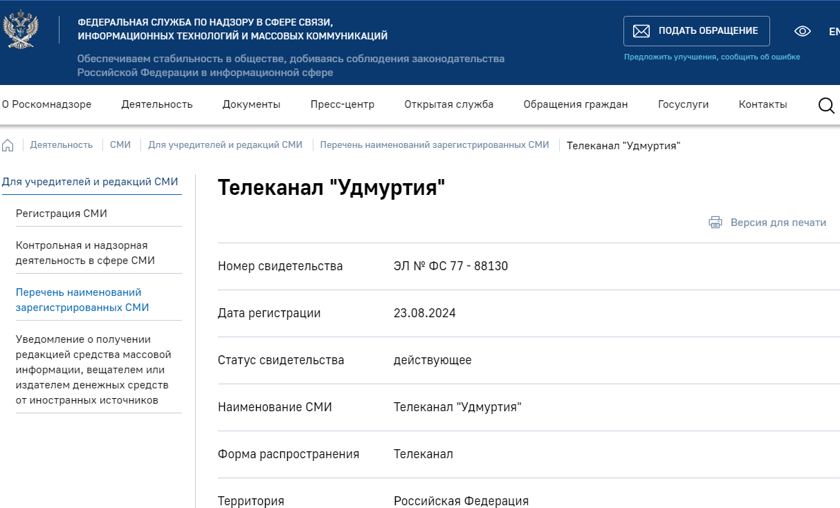The image size is (840, 508).
Task: Click the printer icon for print version
Action: [715, 223]
